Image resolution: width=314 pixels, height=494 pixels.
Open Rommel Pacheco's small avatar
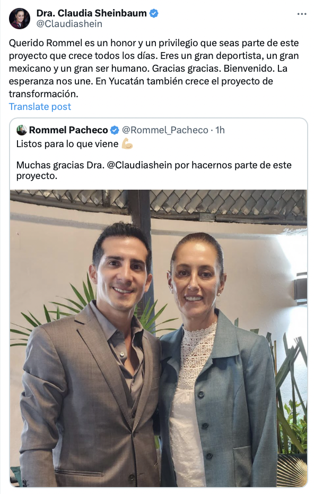[x=22, y=130]
